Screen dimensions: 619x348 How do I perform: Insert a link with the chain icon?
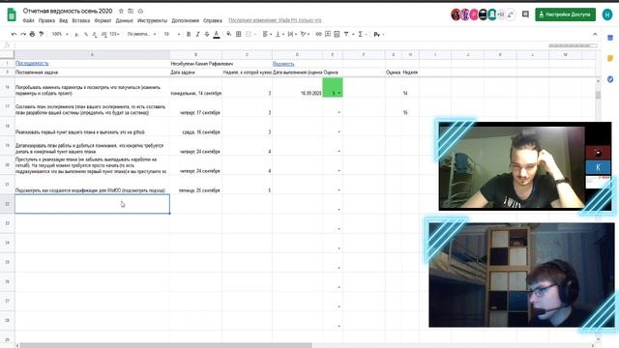(318, 35)
